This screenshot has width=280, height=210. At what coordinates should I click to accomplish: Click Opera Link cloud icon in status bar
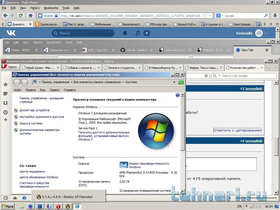tap(15, 198)
